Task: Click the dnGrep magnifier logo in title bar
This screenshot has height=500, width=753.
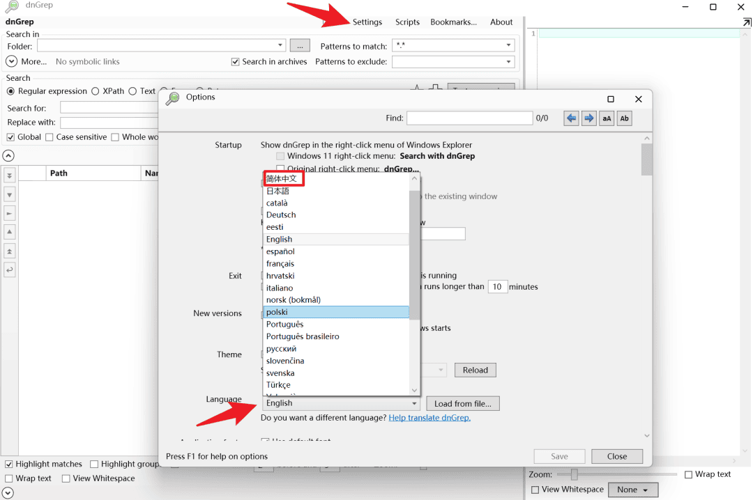Action: pyautogui.click(x=12, y=6)
